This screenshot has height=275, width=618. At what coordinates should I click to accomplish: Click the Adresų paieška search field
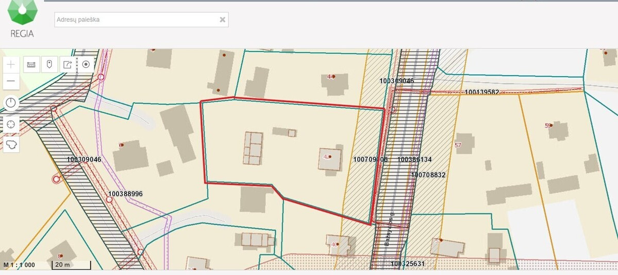(x=141, y=20)
